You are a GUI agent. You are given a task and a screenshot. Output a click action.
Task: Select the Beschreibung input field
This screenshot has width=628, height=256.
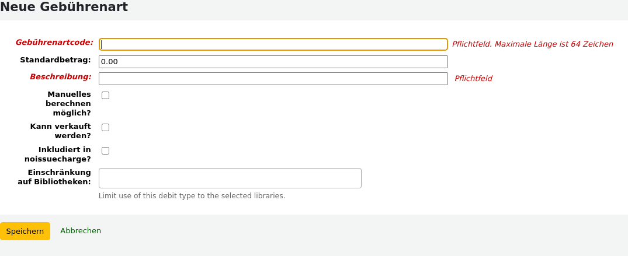273,79
